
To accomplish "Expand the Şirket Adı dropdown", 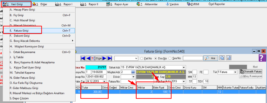I will click(184, 67).
